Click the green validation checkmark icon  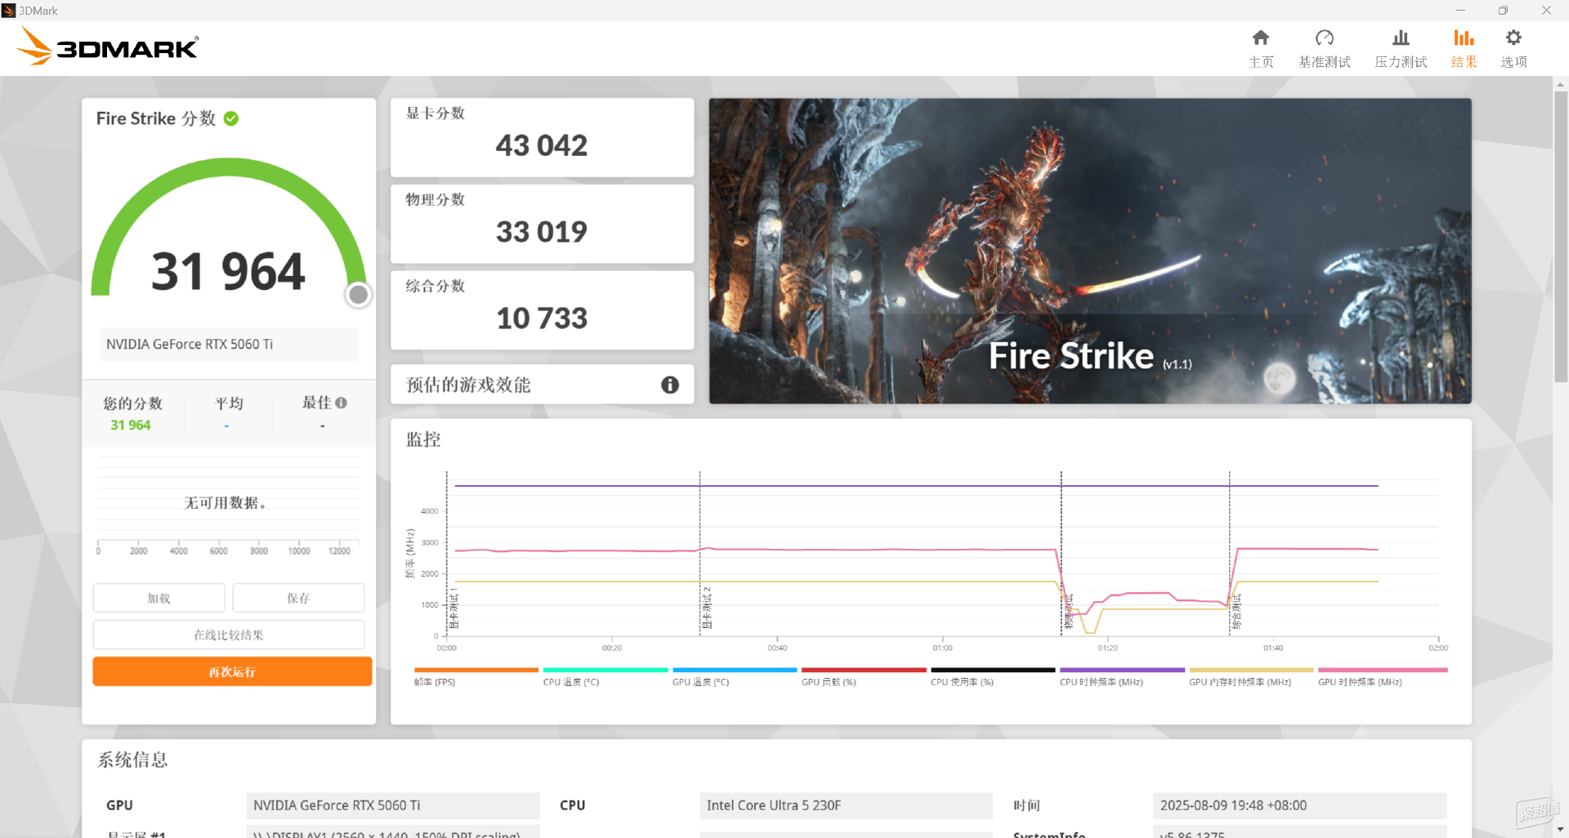pyautogui.click(x=231, y=118)
